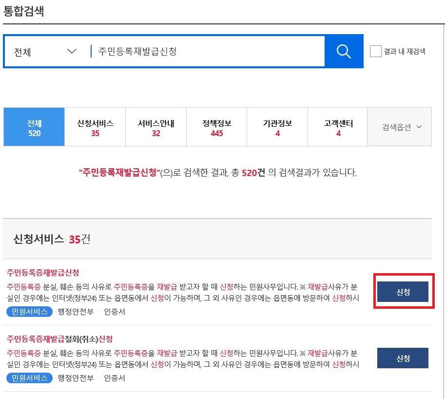Screen dimensions: 445x399
Task: Select the 전체 520 tab
Action: tap(34, 127)
